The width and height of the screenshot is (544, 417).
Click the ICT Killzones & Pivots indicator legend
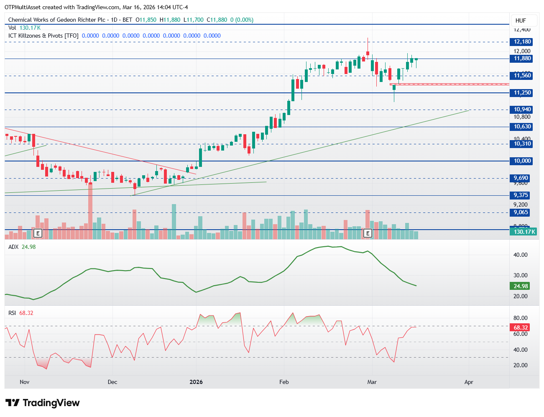[x=43, y=36]
